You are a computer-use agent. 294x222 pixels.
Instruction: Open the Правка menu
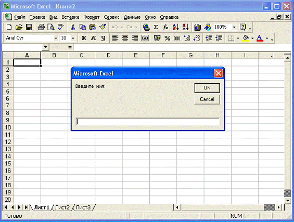[37, 17]
